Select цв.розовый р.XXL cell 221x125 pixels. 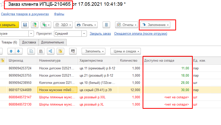(98, 97)
